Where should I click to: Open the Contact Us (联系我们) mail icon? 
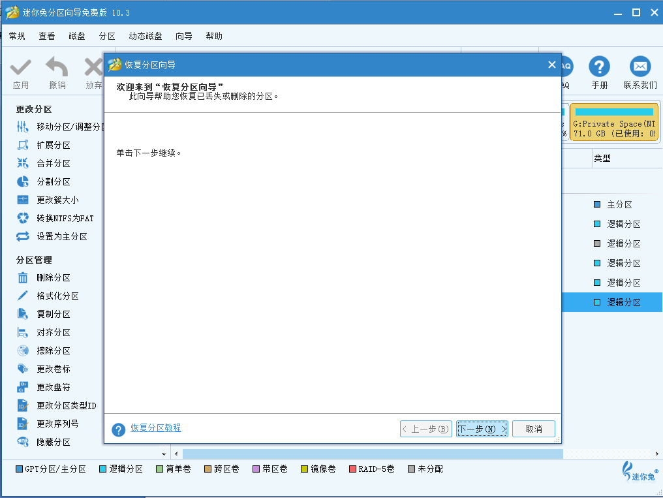640,67
